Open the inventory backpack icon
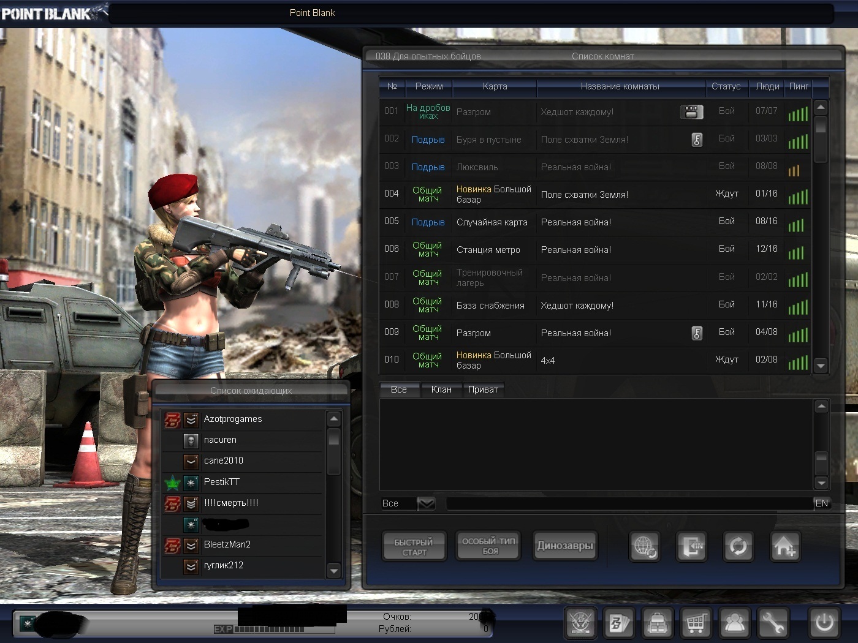 coord(657,623)
